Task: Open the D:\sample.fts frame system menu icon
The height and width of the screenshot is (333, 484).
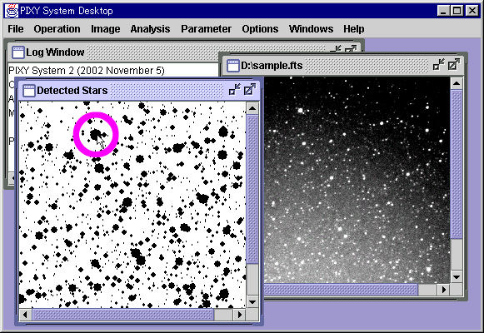Action: 232,66
